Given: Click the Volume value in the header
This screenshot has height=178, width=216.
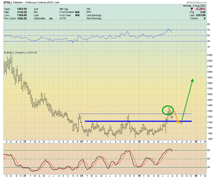Looking at the screenshot, I should pos(204,18).
